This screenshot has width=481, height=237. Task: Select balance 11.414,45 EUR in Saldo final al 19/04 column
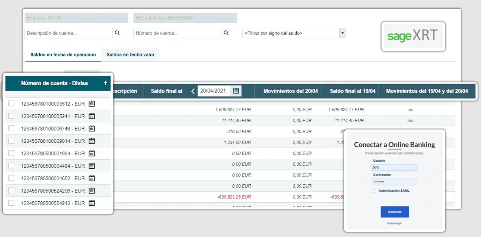[349, 120]
